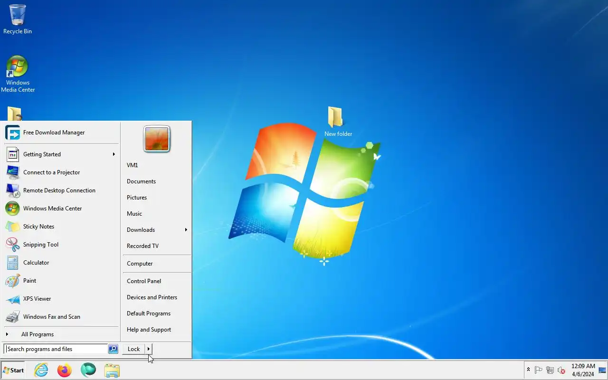Open the Recycle Bin desktop icon
This screenshot has width=608, height=380.
[x=18, y=19]
